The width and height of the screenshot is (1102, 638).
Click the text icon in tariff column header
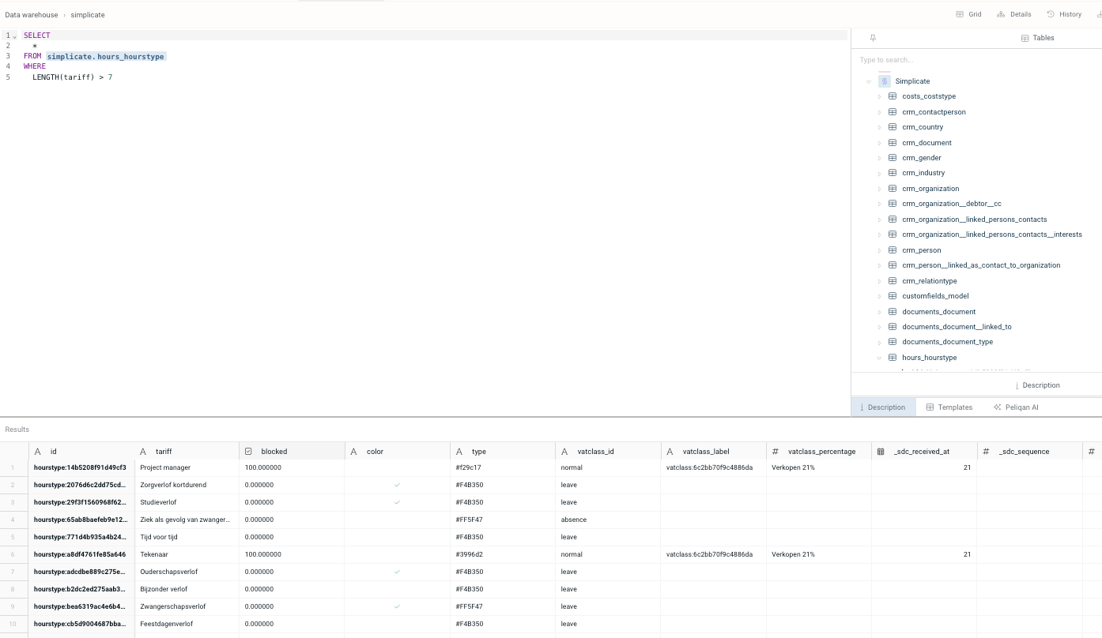click(143, 452)
